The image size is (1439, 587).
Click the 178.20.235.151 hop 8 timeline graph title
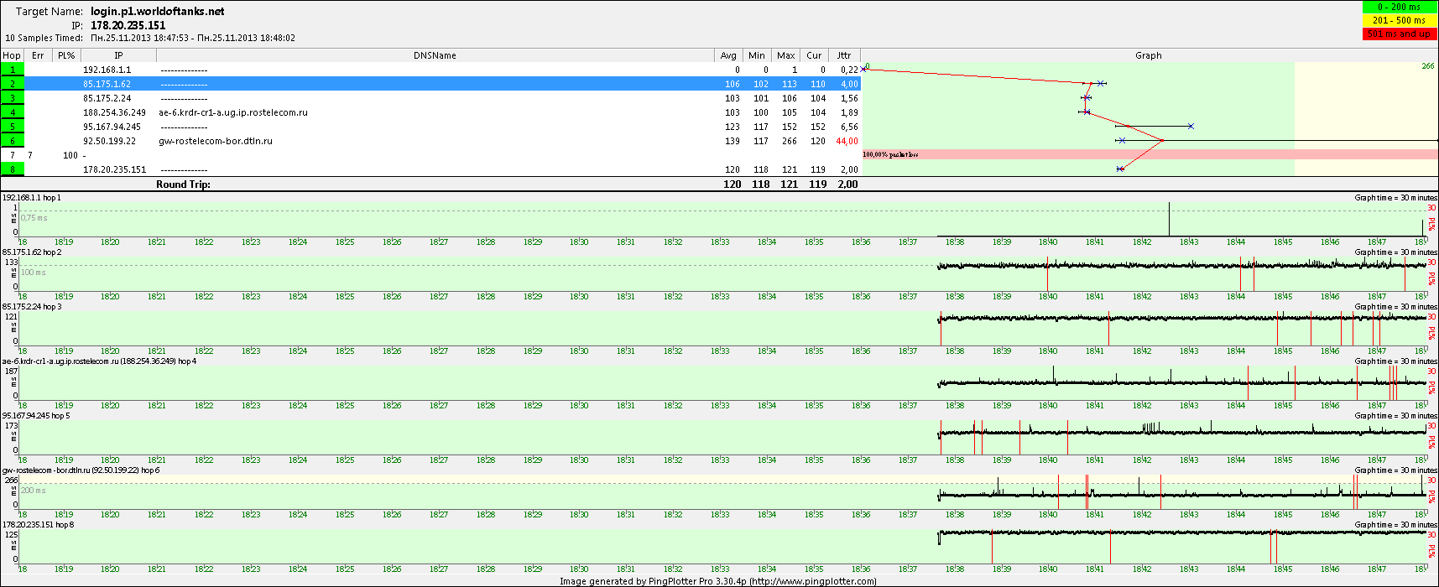pyautogui.click(x=38, y=525)
